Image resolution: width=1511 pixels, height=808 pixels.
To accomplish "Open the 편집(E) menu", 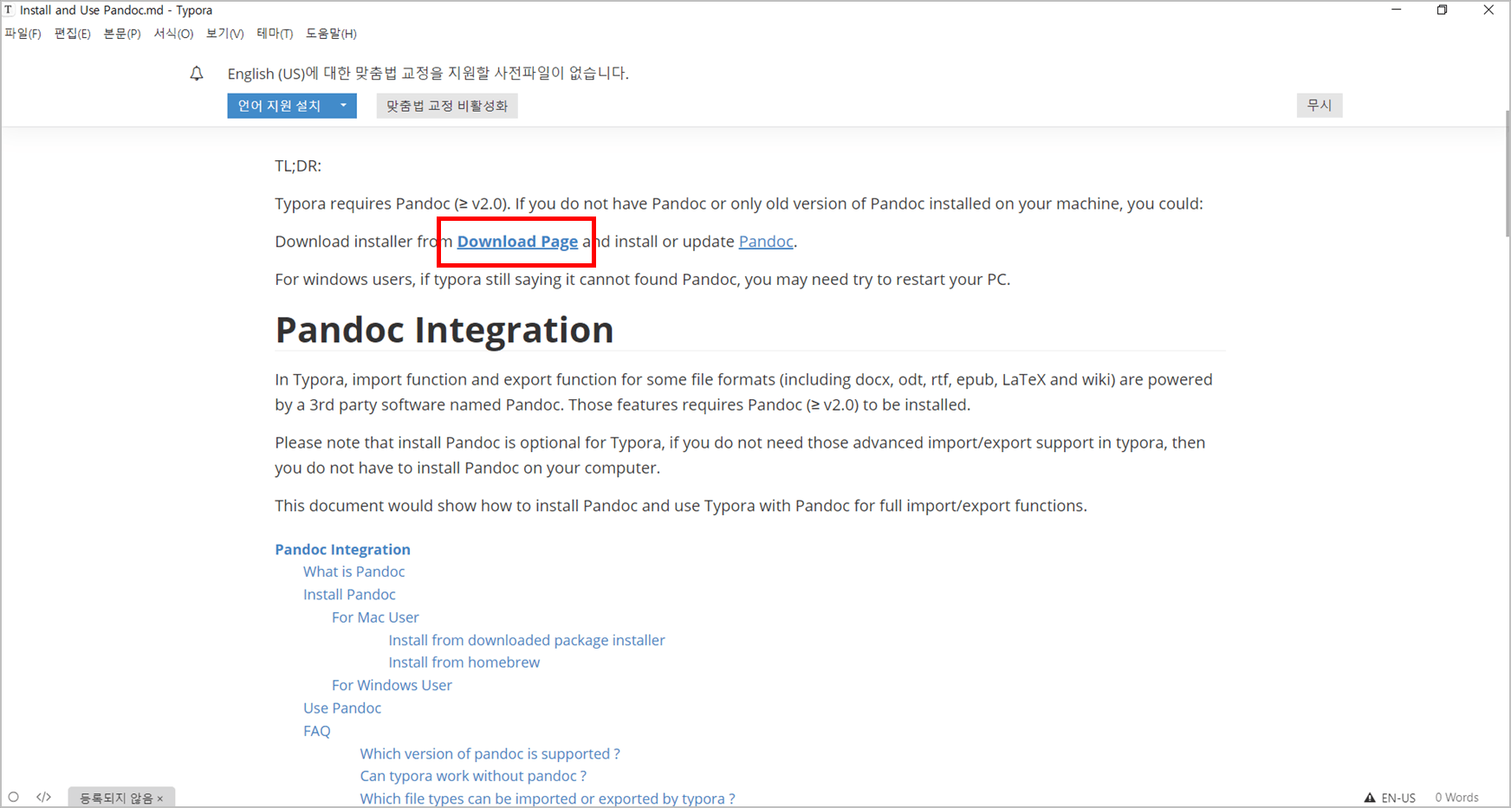I will click(x=72, y=34).
